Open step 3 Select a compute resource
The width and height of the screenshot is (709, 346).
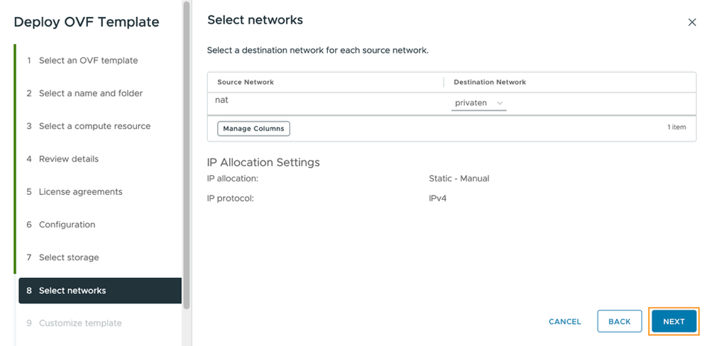[94, 126]
